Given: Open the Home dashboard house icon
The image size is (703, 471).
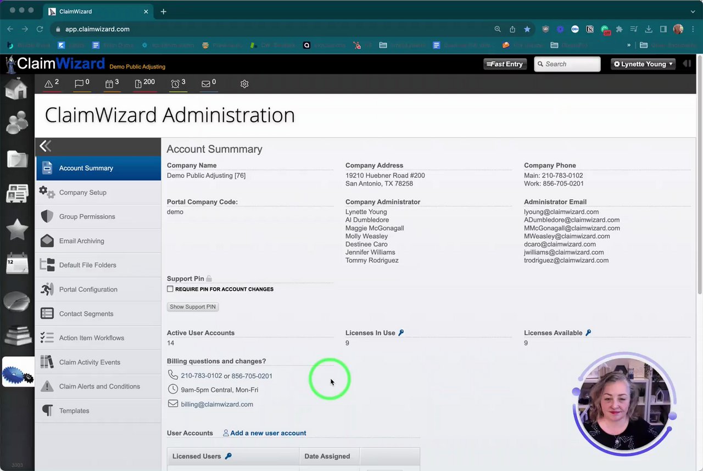Looking at the screenshot, I should click(16, 88).
